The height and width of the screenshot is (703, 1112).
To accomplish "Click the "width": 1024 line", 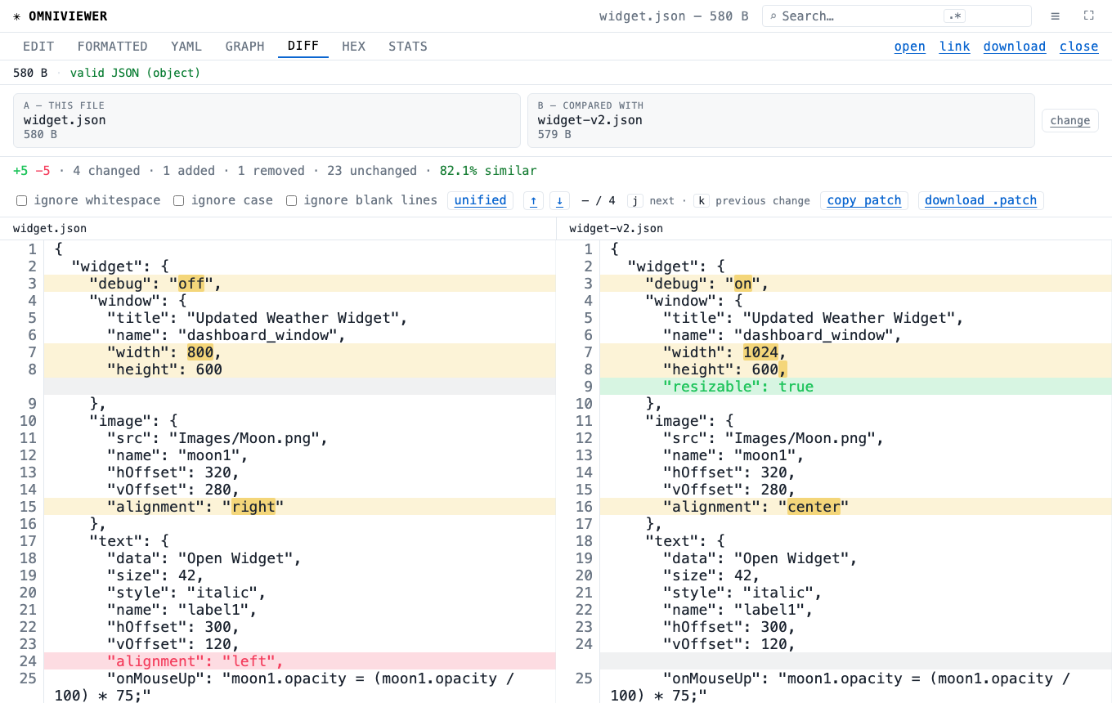I will [x=856, y=352].
